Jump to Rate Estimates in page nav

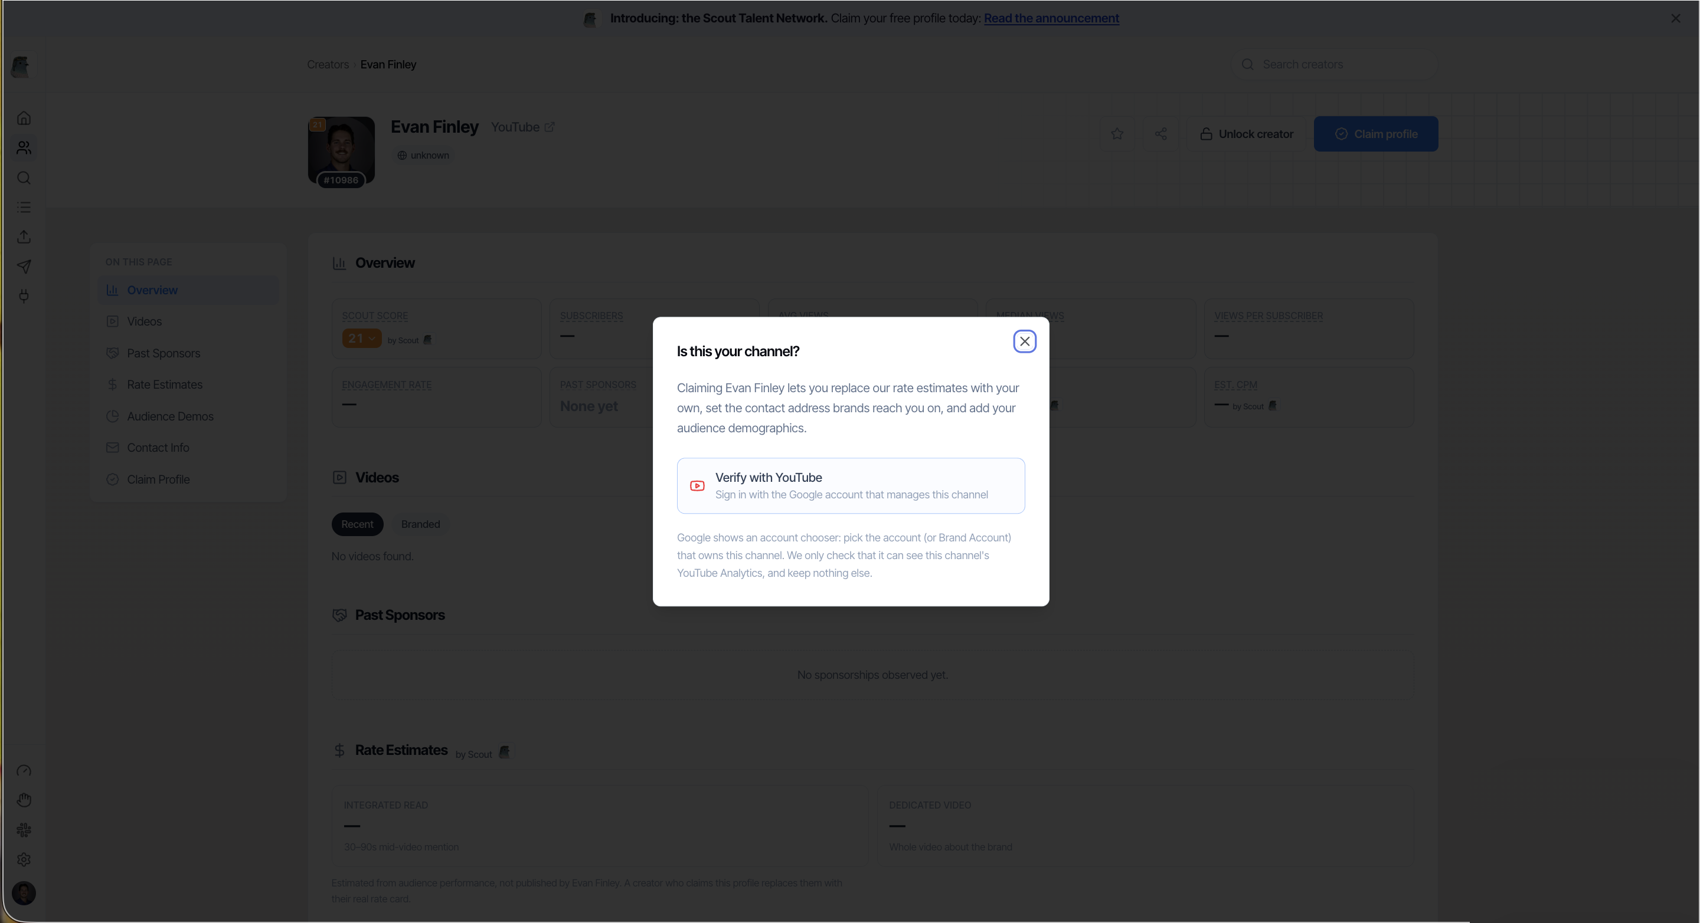pos(189,385)
